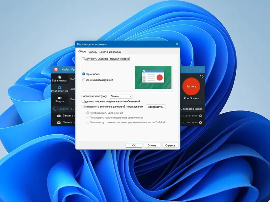The image size is (270, 202).
Task: Select the "Всё в одном" capture mode icon
Action: (x=60, y=77)
